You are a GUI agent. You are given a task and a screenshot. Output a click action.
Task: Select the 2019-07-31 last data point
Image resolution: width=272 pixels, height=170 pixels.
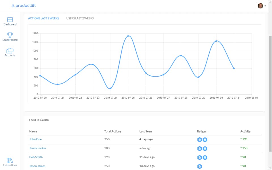pyautogui.click(x=234, y=68)
